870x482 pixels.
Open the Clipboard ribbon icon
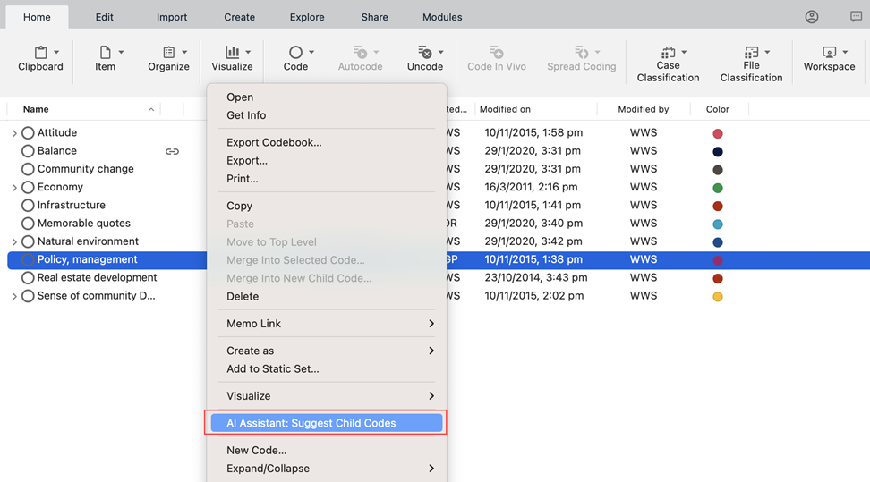pyautogui.click(x=40, y=53)
